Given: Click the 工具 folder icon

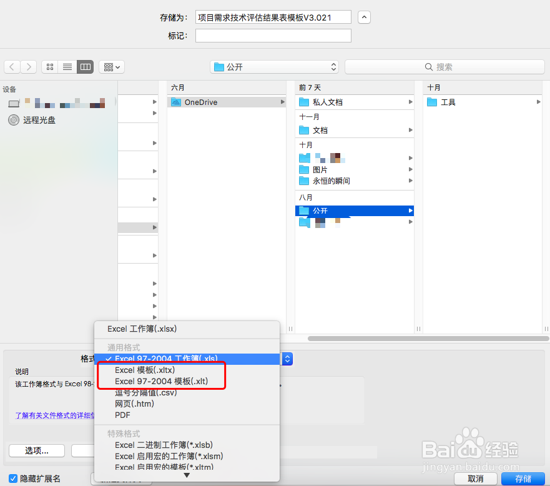Looking at the screenshot, I should click(432, 102).
